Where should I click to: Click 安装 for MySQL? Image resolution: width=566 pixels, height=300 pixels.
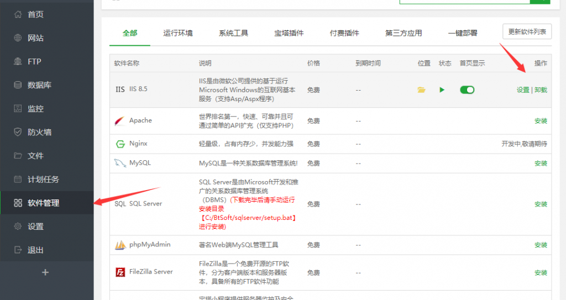(x=541, y=164)
